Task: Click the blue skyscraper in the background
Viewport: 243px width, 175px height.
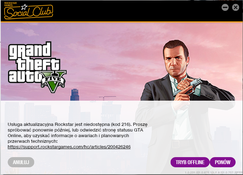Action: tap(75, 95)
